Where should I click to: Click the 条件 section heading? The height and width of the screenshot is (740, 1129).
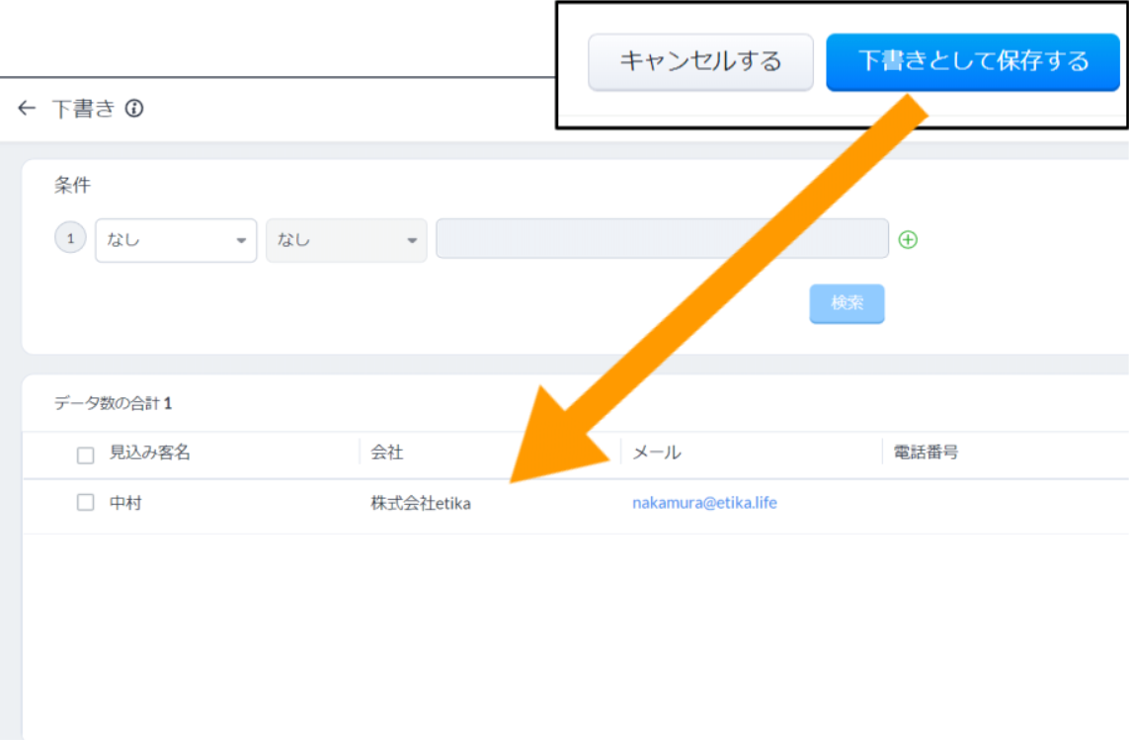72,185
